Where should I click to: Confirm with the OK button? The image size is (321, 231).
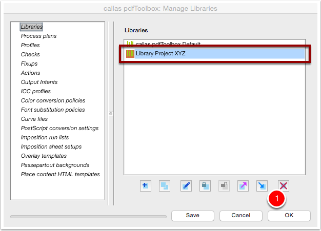click(x=289, y=216)
